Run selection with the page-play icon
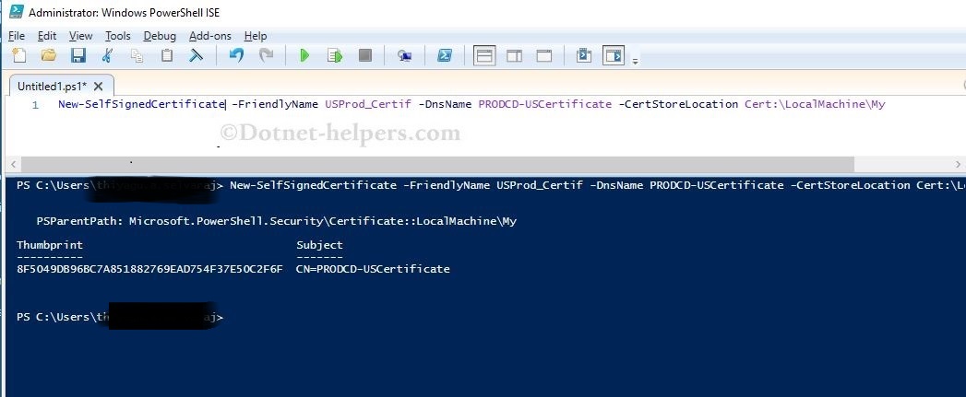Viewport: 966px width, 397px height. (335, 55)
